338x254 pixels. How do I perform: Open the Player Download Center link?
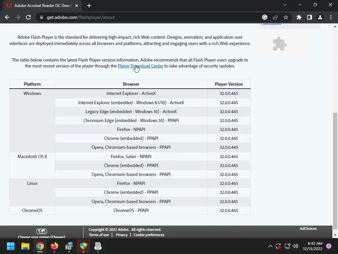click(141, 66)
